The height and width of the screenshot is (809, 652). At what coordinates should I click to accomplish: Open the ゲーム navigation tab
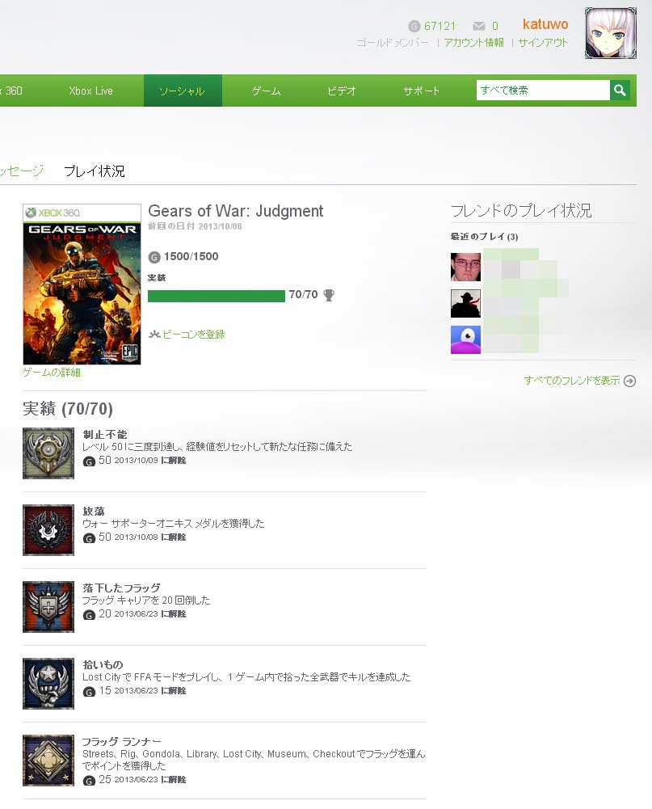pos(266,91)
